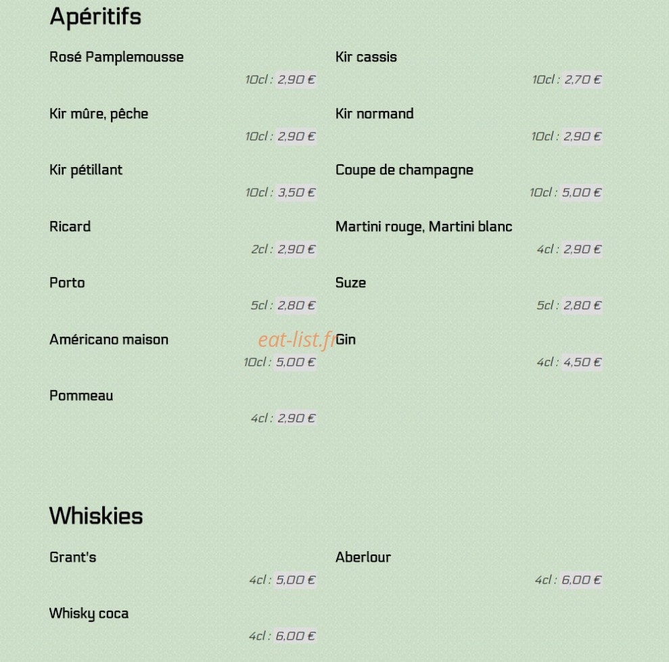
Task: Click the Pommeau menu entry
Action: 81,396
